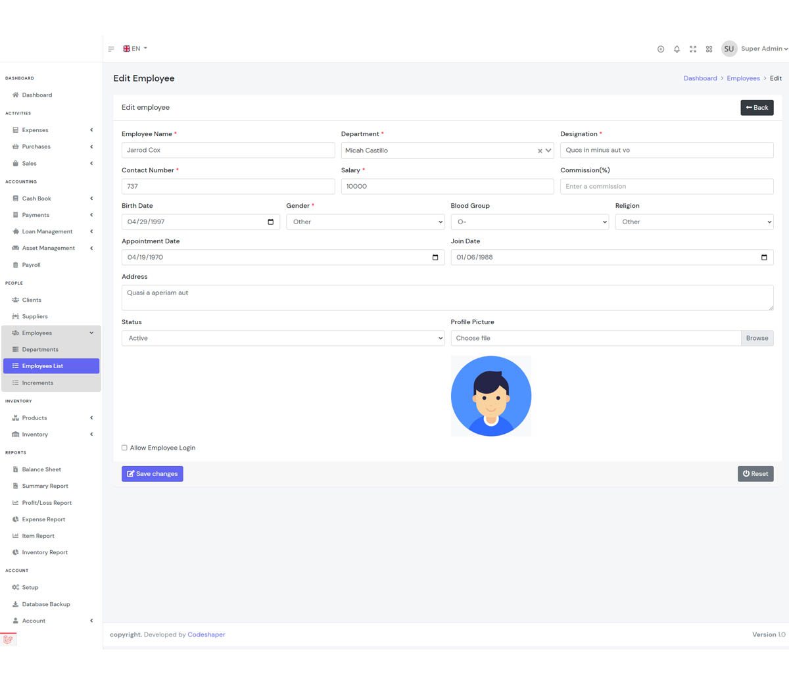Screen dimensions: 789x687
Task: Expand the Status dropdown
Action: (x=283, y=339)
